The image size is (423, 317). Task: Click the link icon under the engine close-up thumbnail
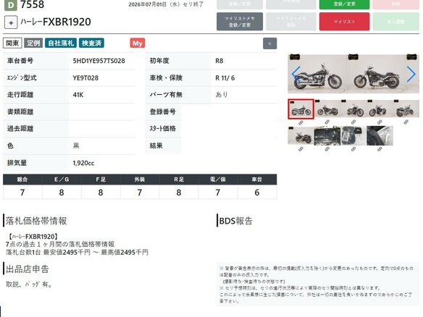pos(327,149)
